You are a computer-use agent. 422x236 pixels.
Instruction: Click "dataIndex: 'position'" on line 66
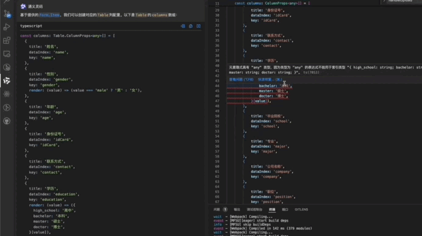point(273,197)
